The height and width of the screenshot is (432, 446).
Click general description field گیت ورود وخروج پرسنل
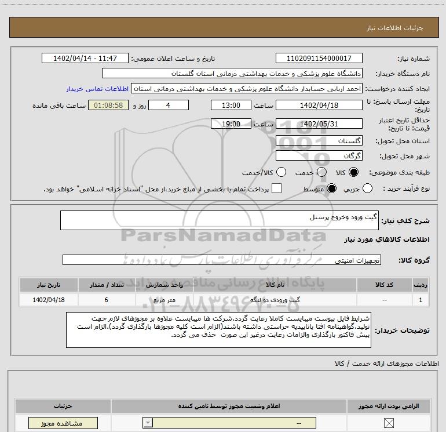pos(220,220)
